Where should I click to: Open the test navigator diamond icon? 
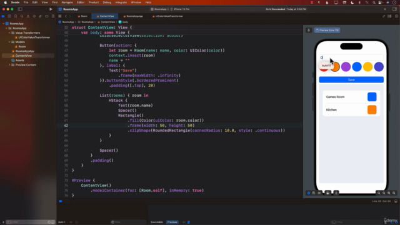coord(34,16)
